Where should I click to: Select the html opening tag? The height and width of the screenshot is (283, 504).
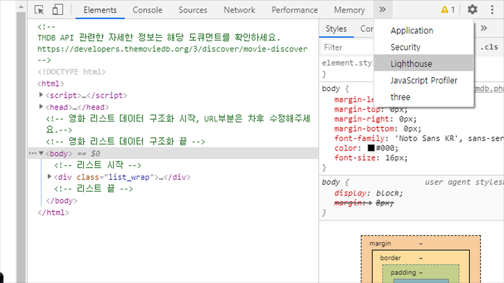tap(51, 83)
